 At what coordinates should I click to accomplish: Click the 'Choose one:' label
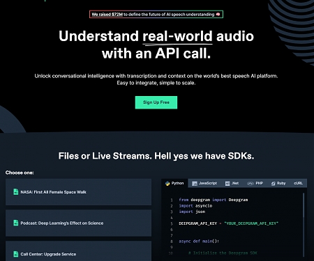click(x=20, y=173)
